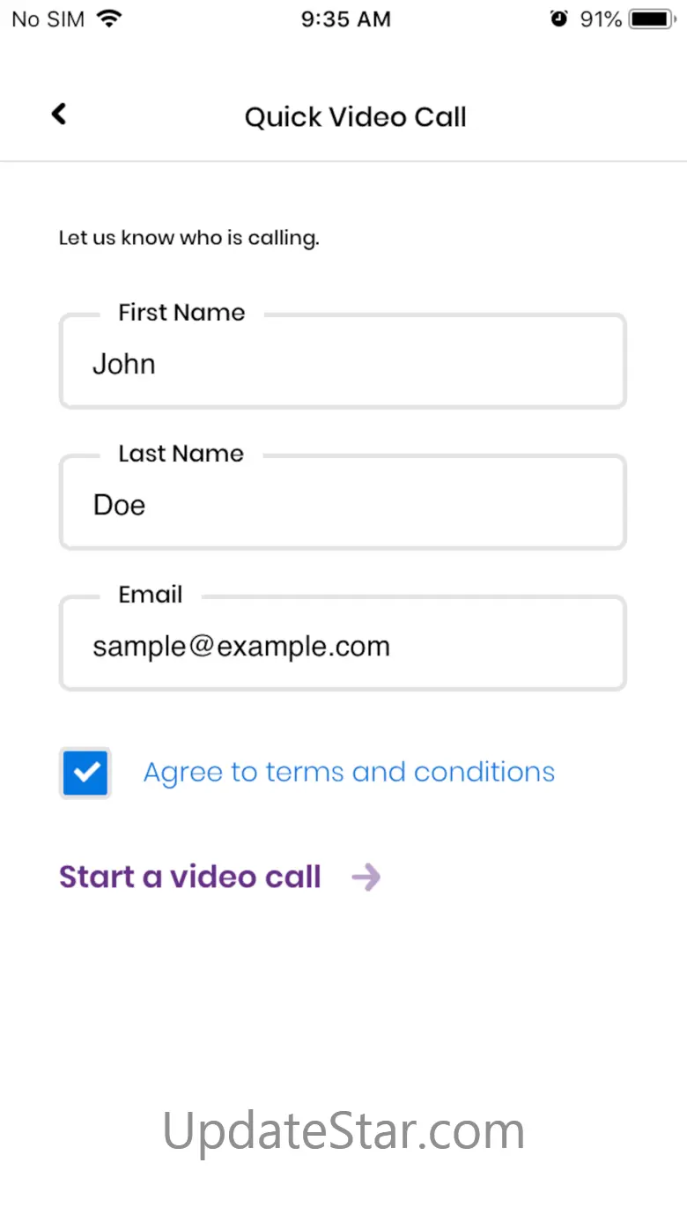Go back using the left chevron icon
The height and width of the screenshot is (1222, 687).
[59, 114]
